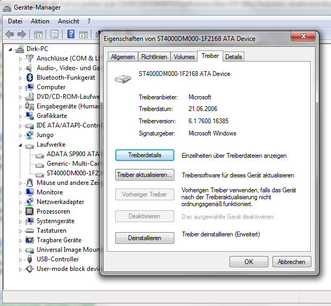Click the action pane toolbar icon
Image resolution: width=331 pixels, height=306 pixels.
(83, 34)
